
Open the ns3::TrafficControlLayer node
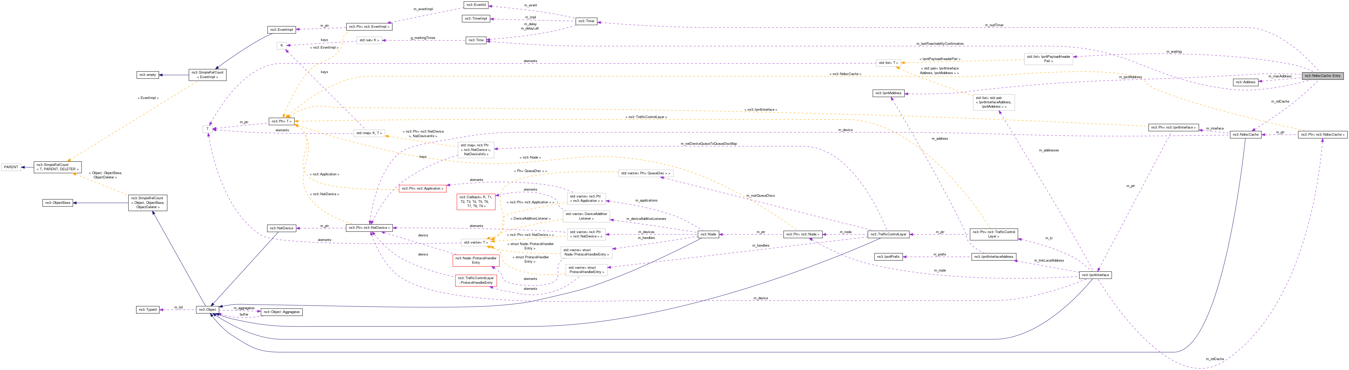click(x=888, y=234)
